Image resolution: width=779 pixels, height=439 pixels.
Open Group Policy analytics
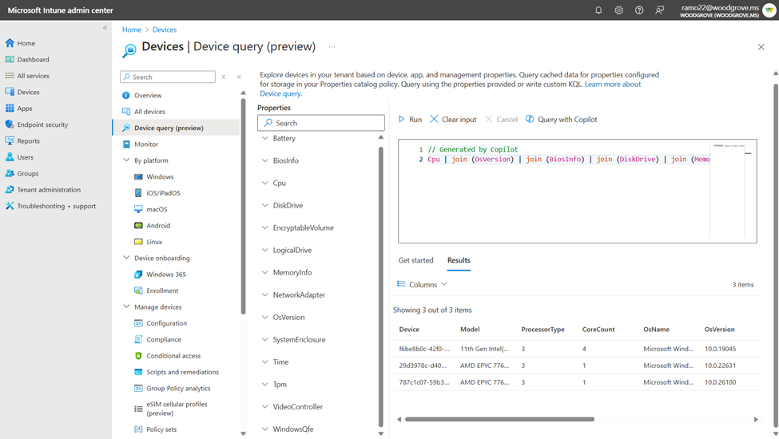[178, 389]
